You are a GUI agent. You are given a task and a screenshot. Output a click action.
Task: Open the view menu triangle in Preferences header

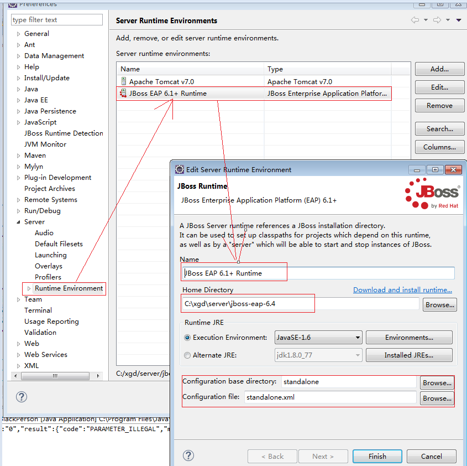click(x=459, y=20)
